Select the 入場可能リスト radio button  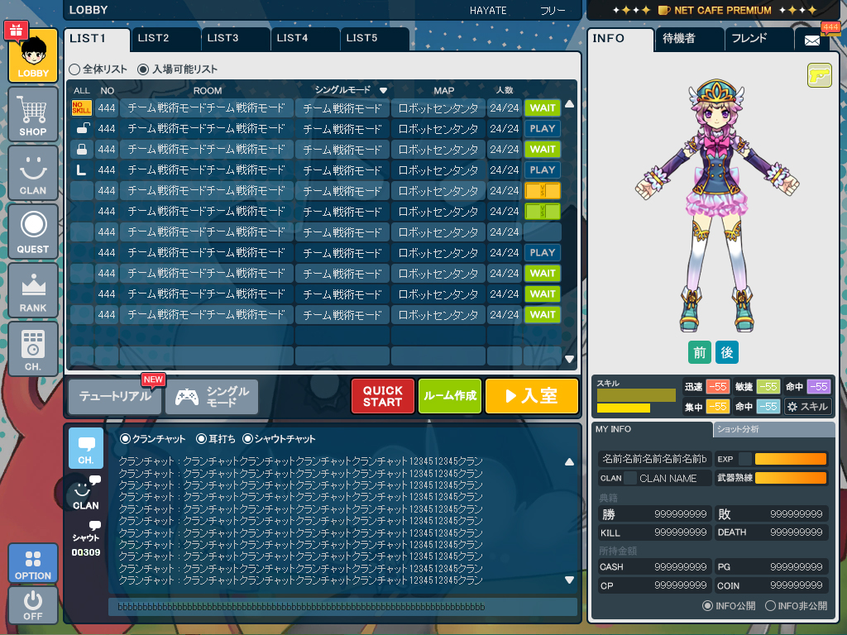[x=143, y=69]
